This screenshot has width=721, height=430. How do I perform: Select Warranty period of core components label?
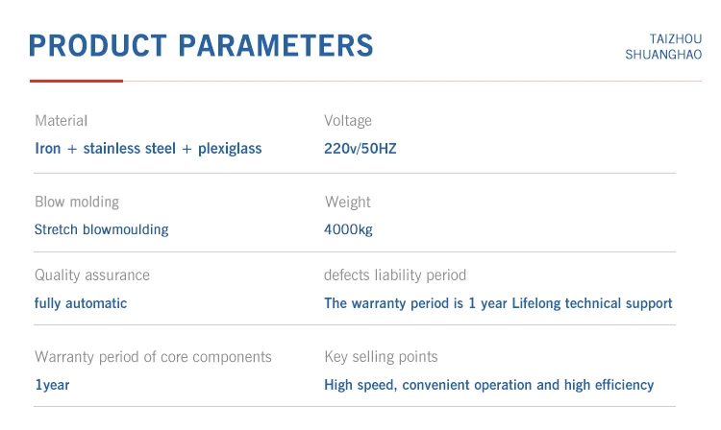coord(153,357)
